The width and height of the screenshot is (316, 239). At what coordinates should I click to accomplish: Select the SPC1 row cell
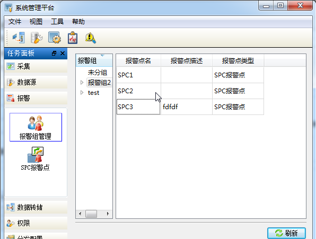(x=138, y=75)
